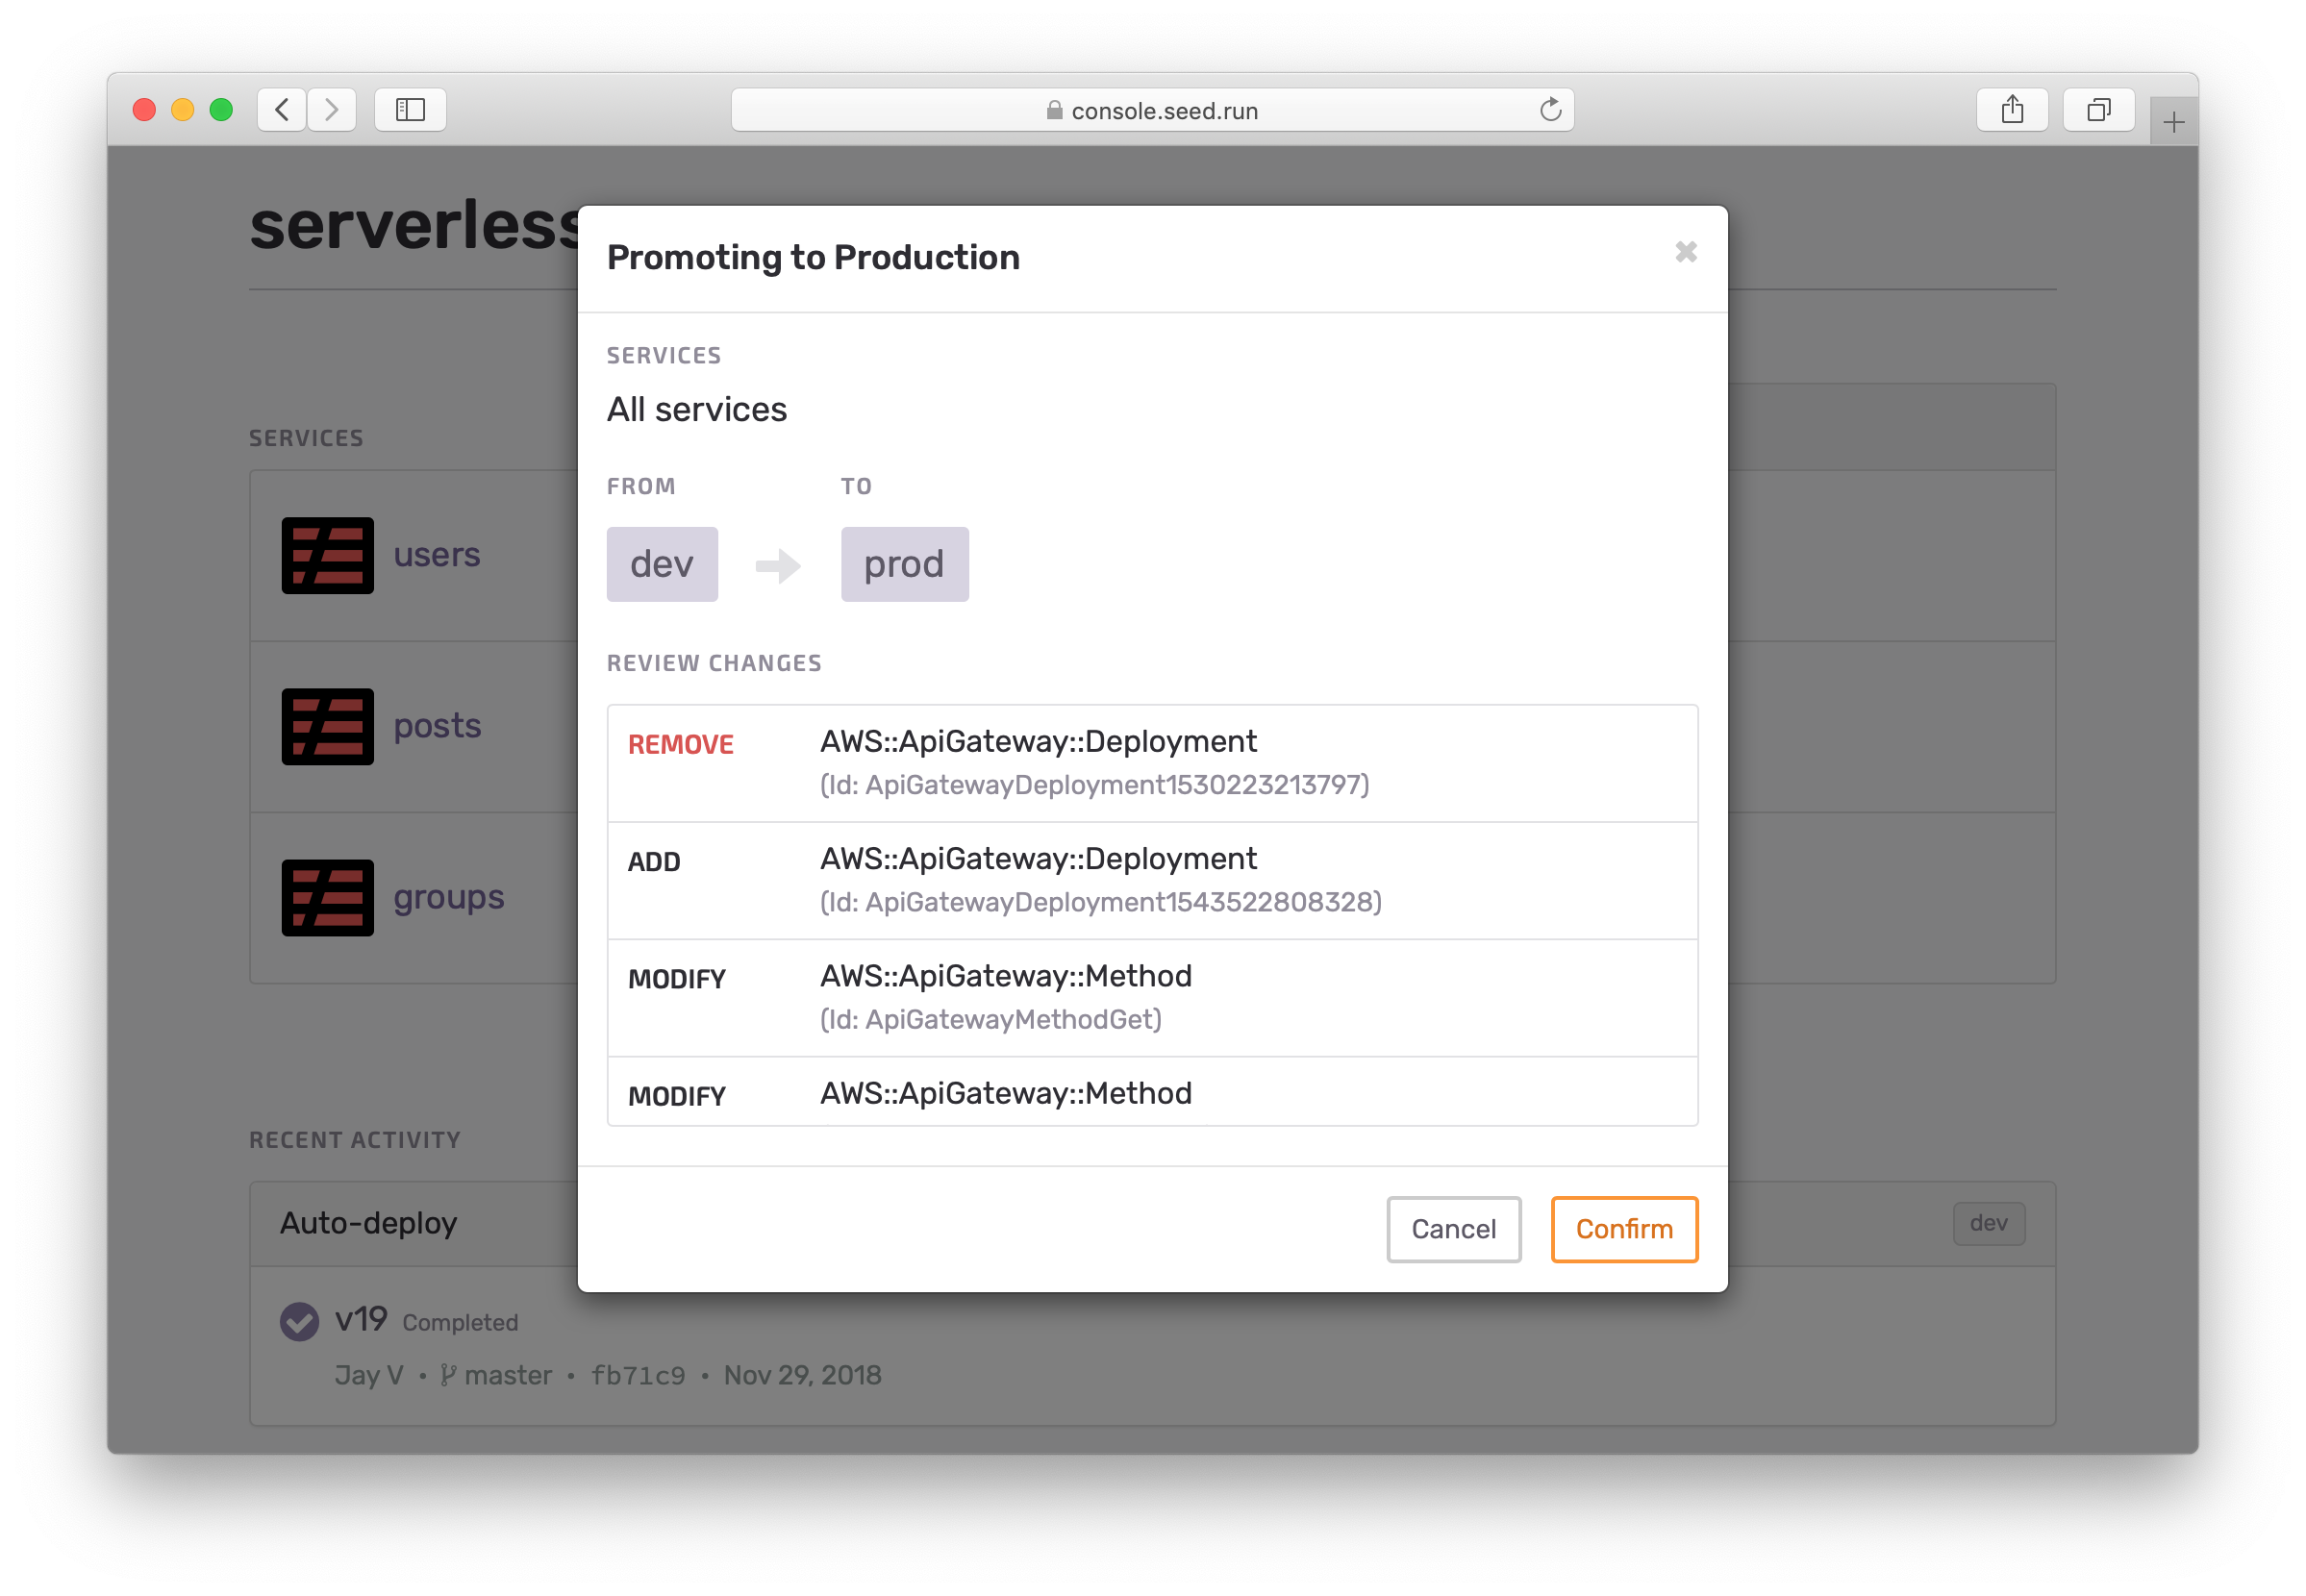The width and height of the screenshot is (2306, 1596).
Task: Click the console.seed.run address bar
Action: click(1150, 110)
